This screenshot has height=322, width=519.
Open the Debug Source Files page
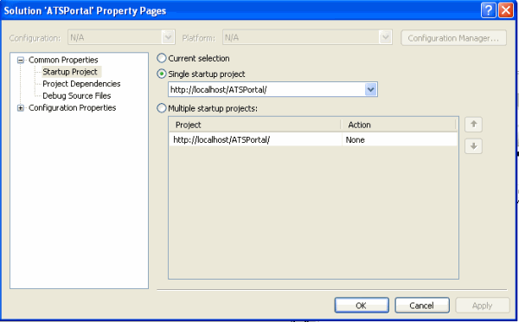coord(77,96)
